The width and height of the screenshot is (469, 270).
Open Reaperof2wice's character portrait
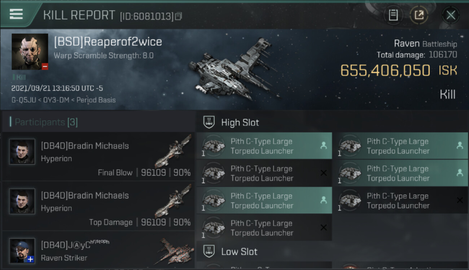(30, 51)
